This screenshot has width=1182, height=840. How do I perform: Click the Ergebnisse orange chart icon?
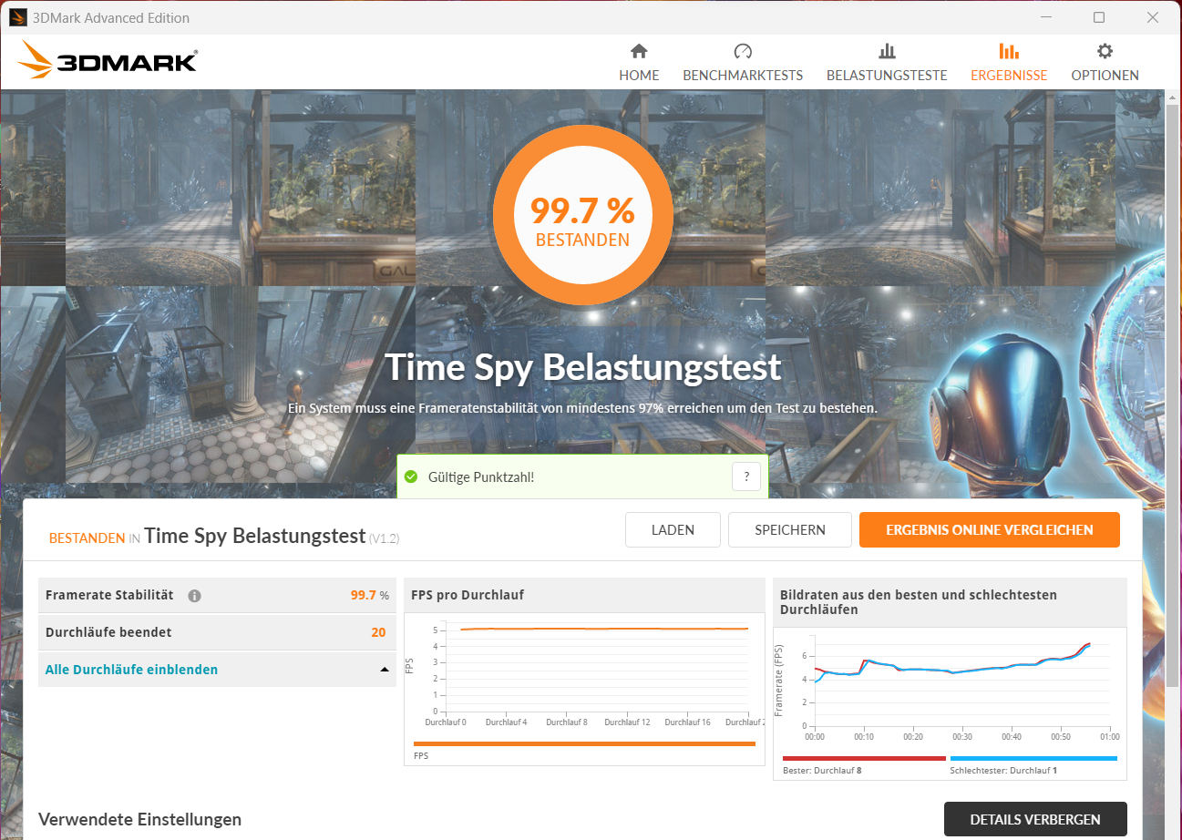(1009, 51)
